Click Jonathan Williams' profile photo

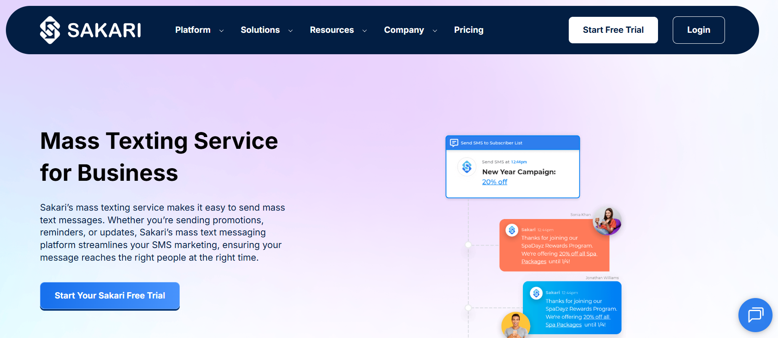tap(516, 325)
